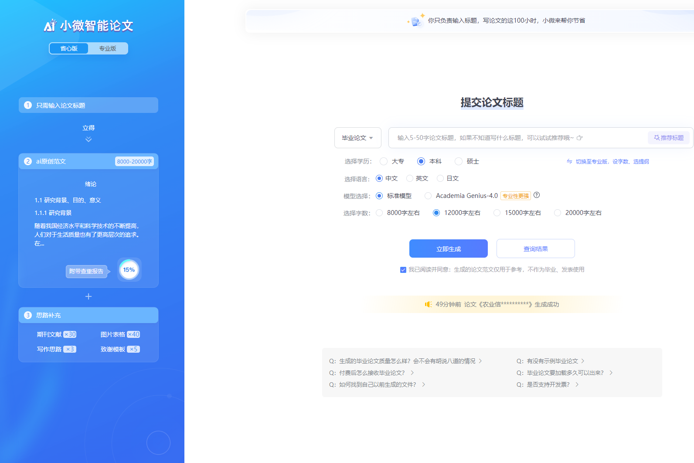This screenshot has height=463, width=694.
Task: Click the 期刊文献 label
Action: pos(49,334)
